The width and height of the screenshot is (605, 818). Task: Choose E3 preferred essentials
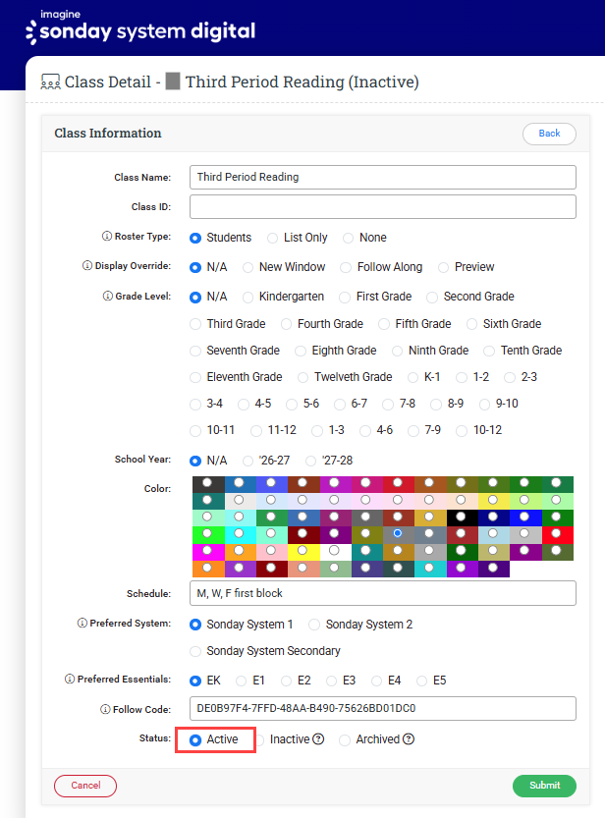coord(331,681)
